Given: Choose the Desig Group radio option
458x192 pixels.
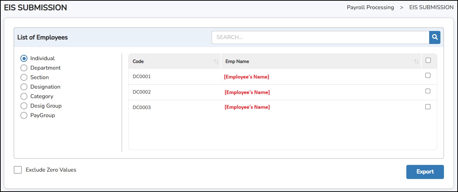Looking at the screenshot, I should [x=24, y=106].
